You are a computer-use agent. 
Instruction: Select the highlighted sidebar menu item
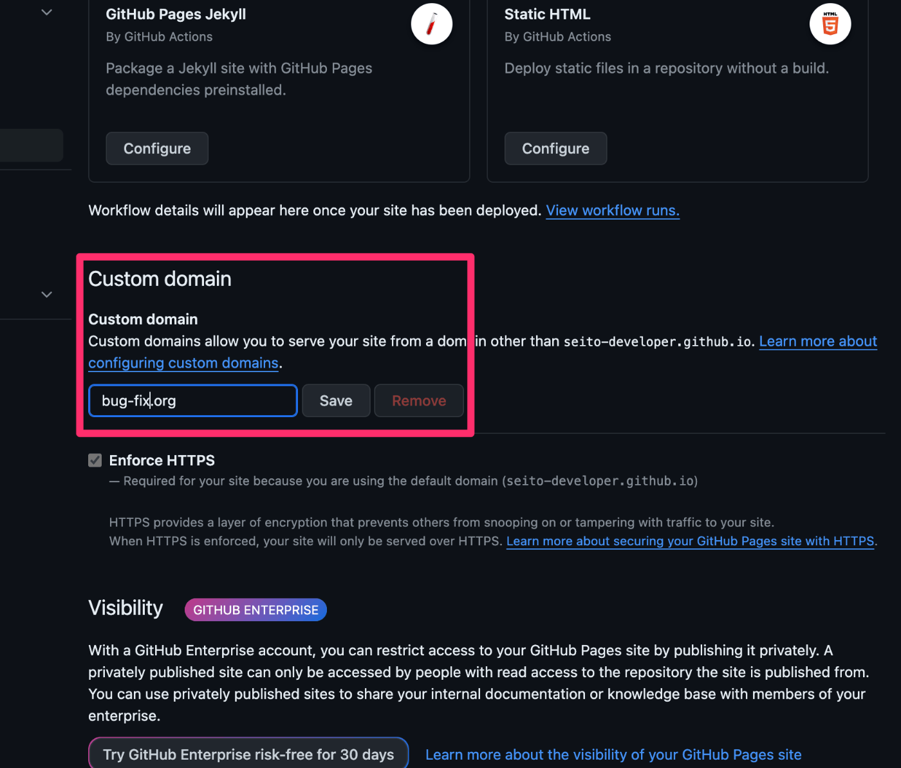pos(31,145)
